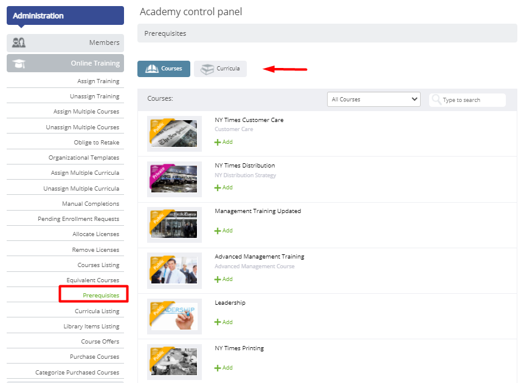Go to Manual Completions
The height and width of the screenshot is (383, 521).
pos(91,203)
